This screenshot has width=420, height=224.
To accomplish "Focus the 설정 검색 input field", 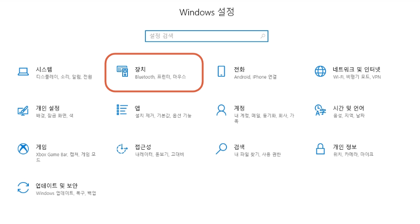I will pos(207,36).
